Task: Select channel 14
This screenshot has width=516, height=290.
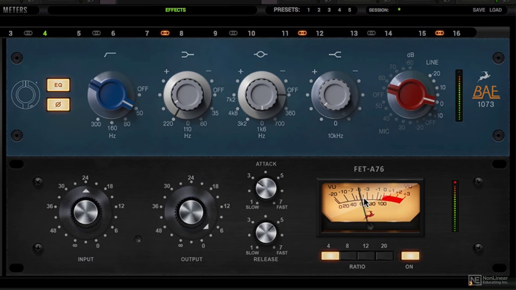Action: click(388, 33)
